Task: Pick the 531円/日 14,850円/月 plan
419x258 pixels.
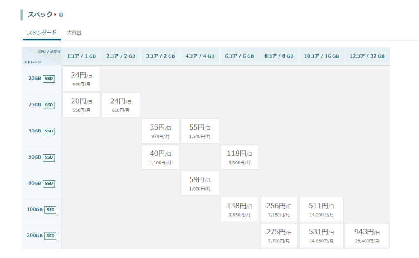Action: pos(321,236)
